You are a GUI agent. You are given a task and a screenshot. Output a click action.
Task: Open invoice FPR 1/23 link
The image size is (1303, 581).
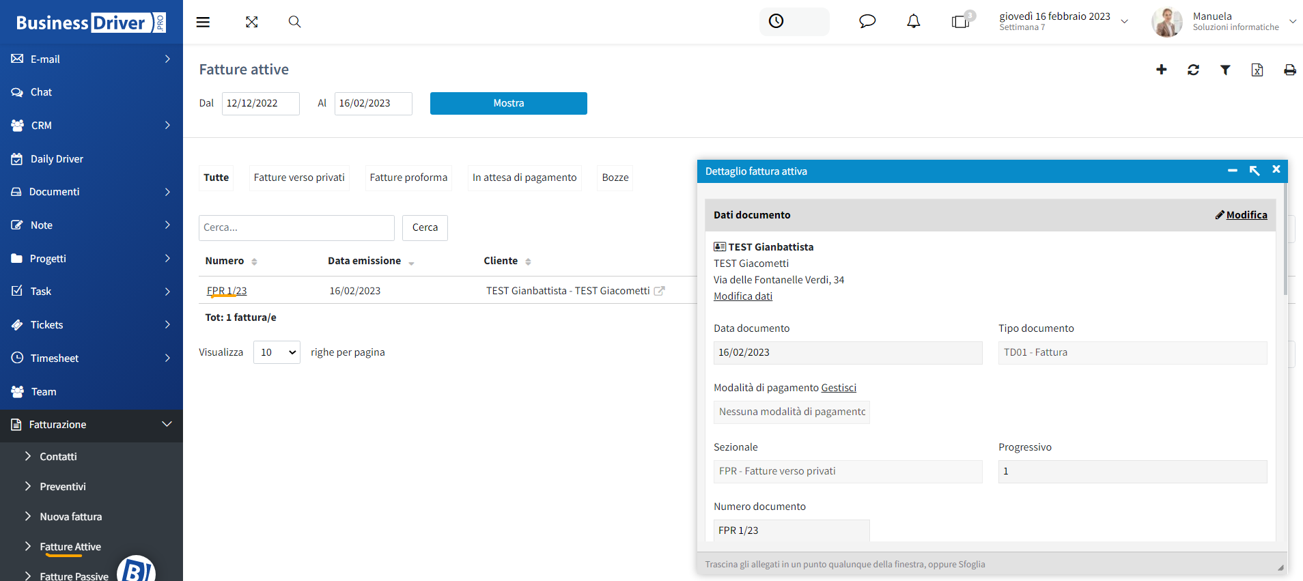tap(227, 291)
